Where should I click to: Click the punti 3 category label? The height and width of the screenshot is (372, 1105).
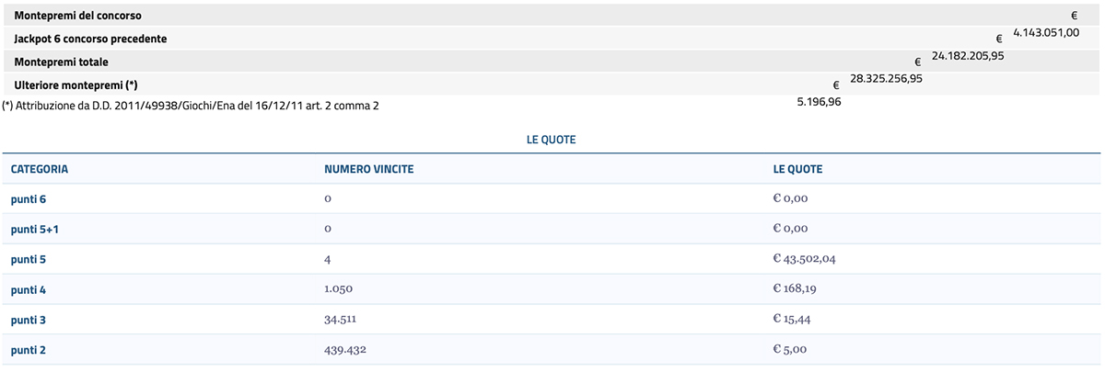pos(29,320)
